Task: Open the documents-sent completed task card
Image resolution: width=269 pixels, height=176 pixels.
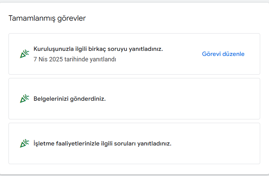Action: [x=134, y=99]
